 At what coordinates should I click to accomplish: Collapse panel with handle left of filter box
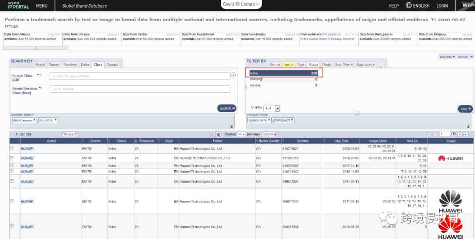(x=245, y=88)
